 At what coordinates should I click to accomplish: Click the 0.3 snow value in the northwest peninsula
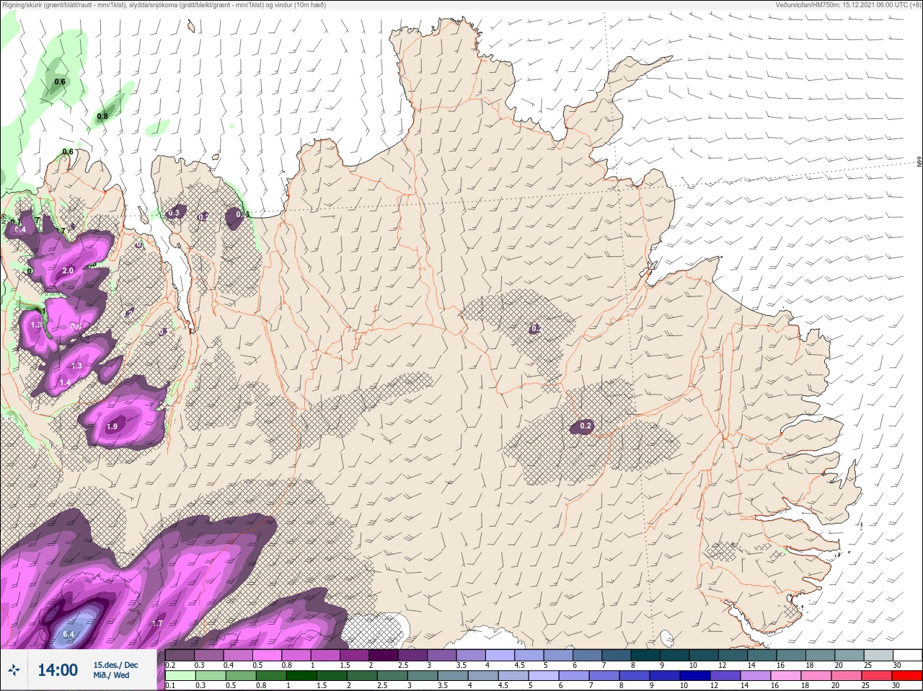(173, 213)
